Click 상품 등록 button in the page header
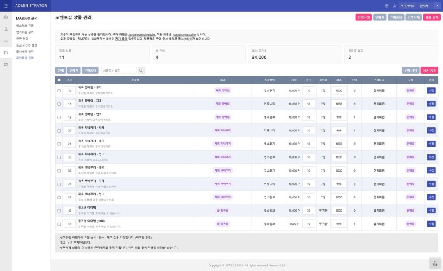The width and height of the screenshot is (443, 271). pos(431,17)
